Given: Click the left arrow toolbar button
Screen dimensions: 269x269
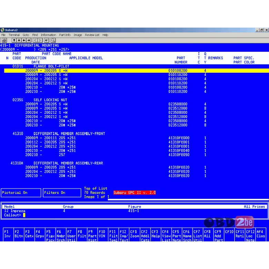Looking at the screenshot, I should point(24,40).
